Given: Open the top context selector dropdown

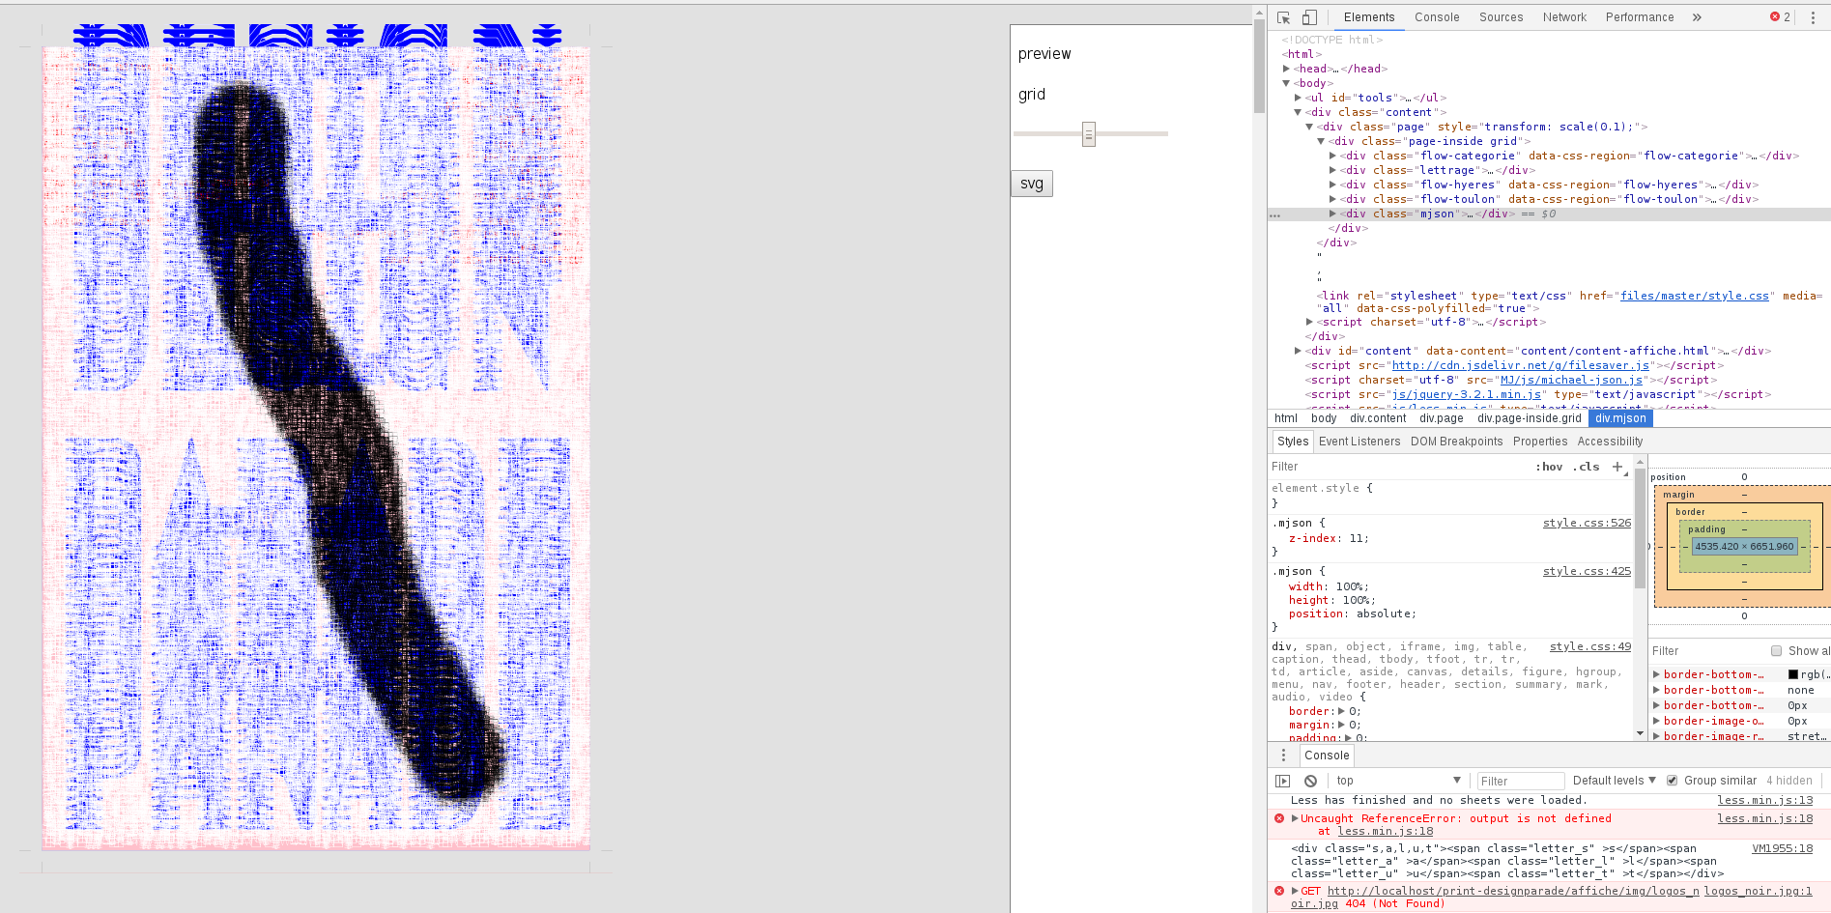Looking at the screenshot, I should tap(1398, 781).
